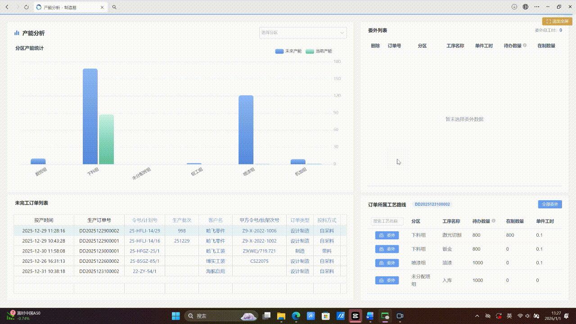The image size is (576, 324).
Task: Click the search magnifier icon beside the tab
Action: [x=114, y=7]
